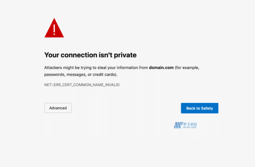Click the word "private" in the heading
The width and height of the screenshot is (255, 167).
(x=125, y=55)
